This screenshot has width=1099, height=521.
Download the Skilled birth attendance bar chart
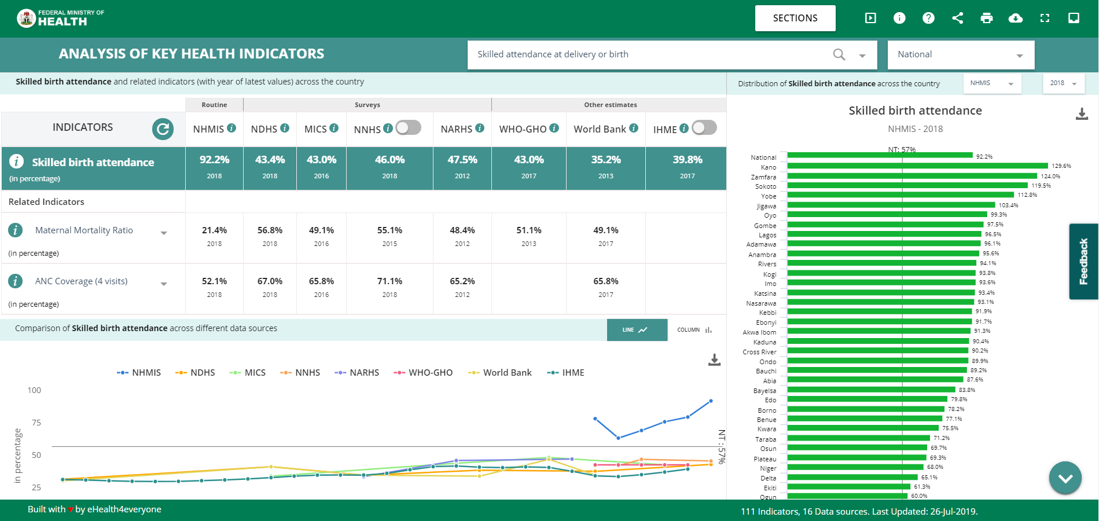coord(1082,114)
